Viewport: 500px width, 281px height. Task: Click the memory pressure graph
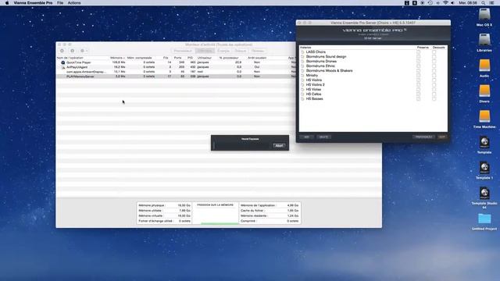coord(216,213)
